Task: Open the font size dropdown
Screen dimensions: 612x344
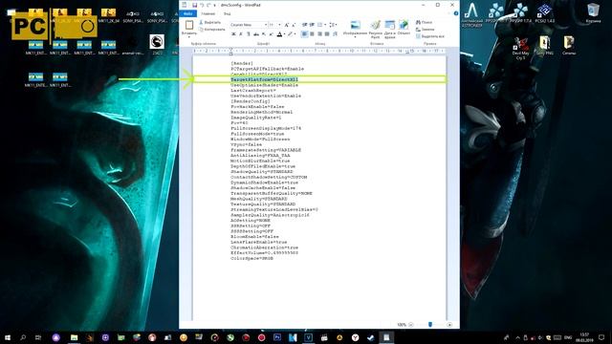Action: click(279, 25)
